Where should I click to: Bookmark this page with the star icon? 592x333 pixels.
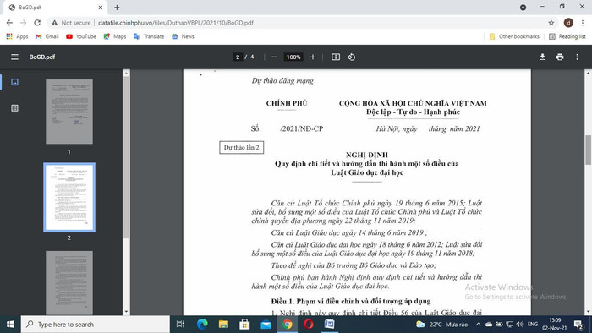[551, 23]
